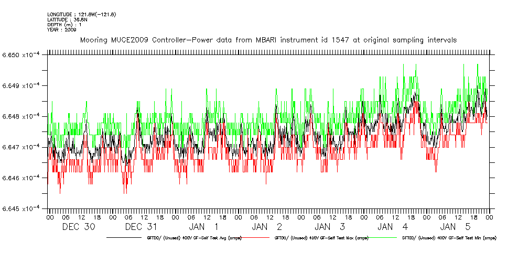
Task: Click the 6.650 x10-4 y-axis label
Action: tap(21, 55)
